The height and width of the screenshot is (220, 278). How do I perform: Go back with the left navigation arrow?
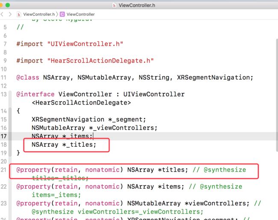point(2,14)
